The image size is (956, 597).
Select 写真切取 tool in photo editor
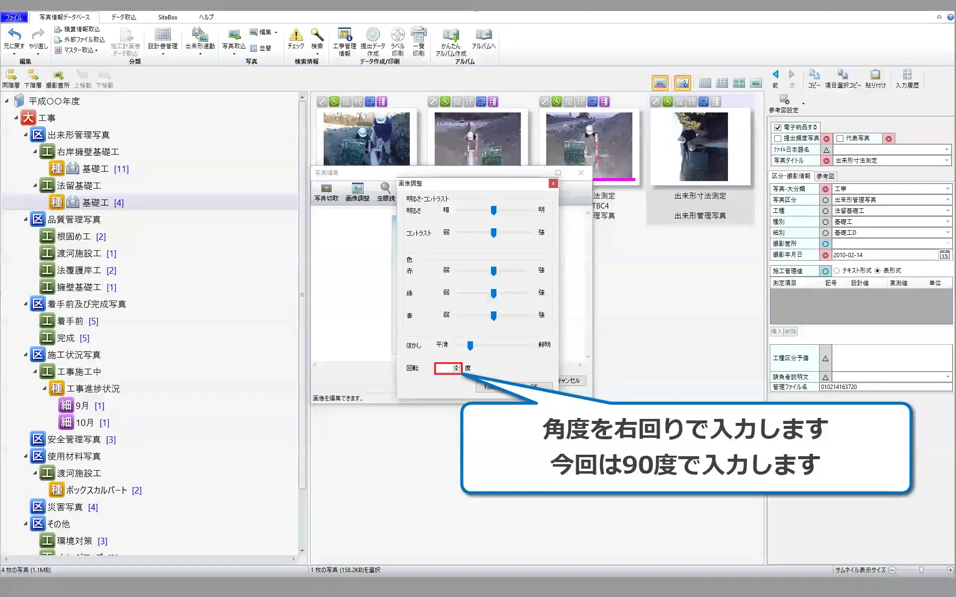326,189
